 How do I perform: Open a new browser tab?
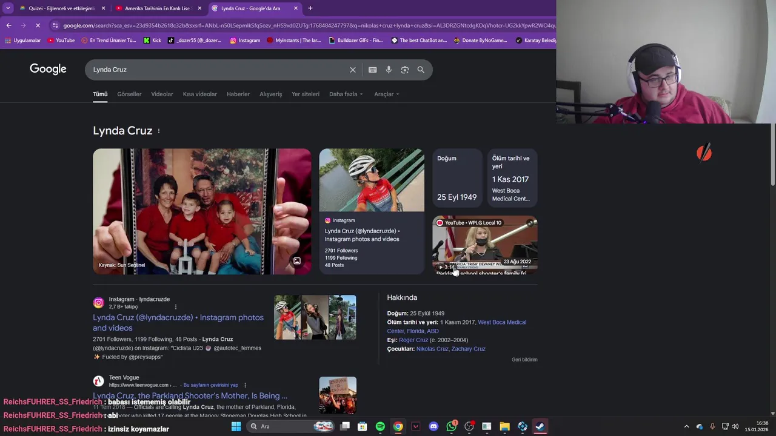[x=310, y=8]
